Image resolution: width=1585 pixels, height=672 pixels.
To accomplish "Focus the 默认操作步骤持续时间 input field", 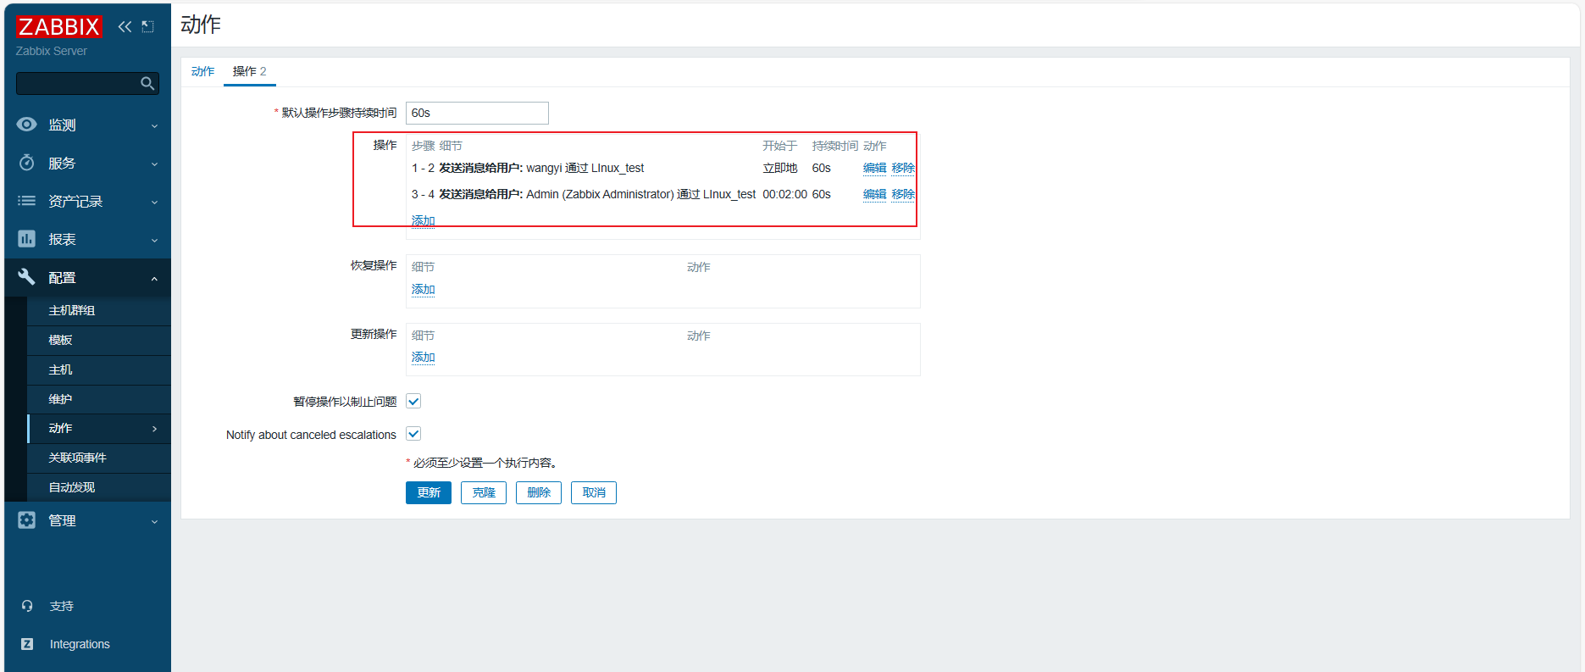I will pyautogui.click(x=477, y=113).
